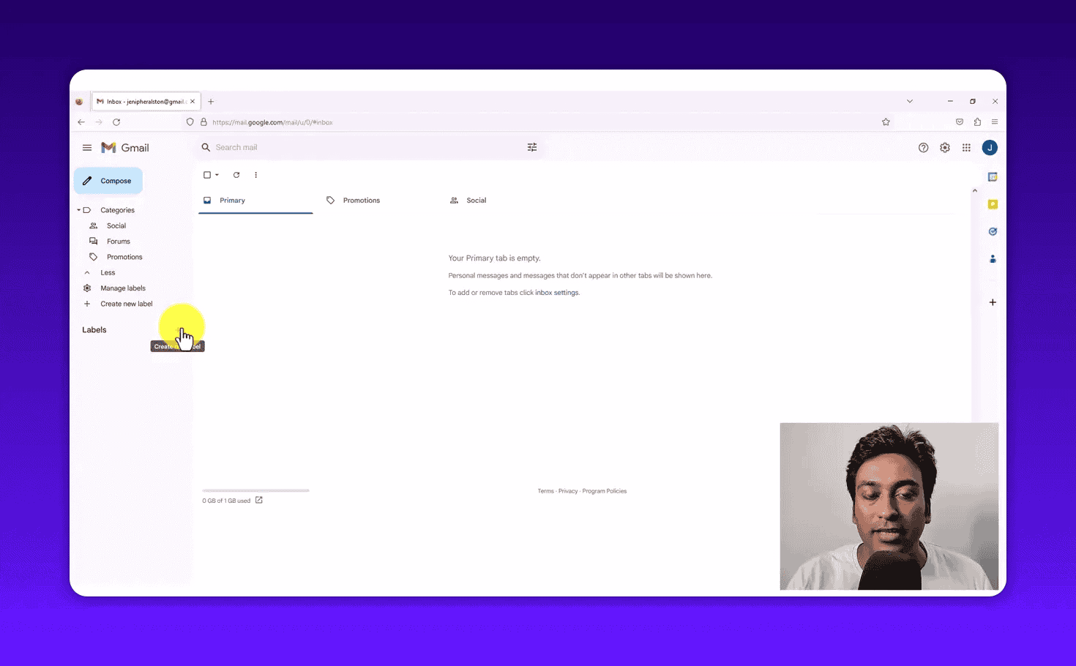
Task: Reload the browser page
Action: (x=116, y=122)
